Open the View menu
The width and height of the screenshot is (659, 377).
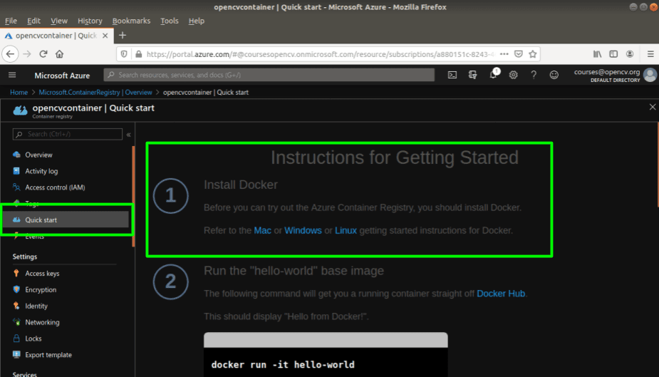(59, 21)
